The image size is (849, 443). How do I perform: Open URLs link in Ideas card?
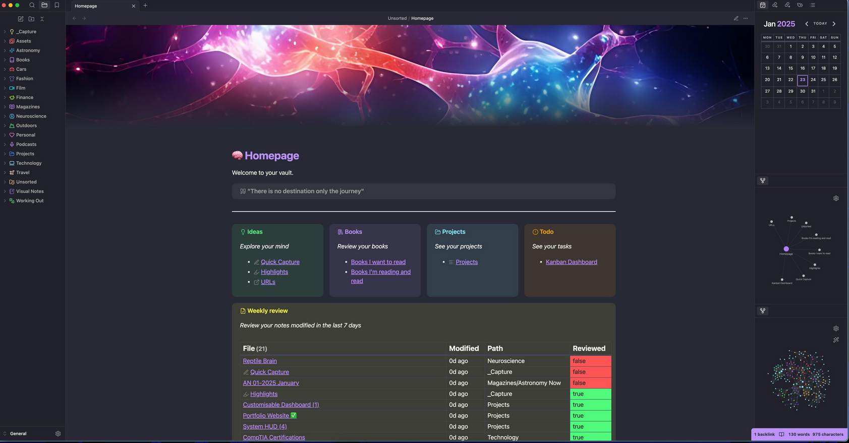coord(268,282)
